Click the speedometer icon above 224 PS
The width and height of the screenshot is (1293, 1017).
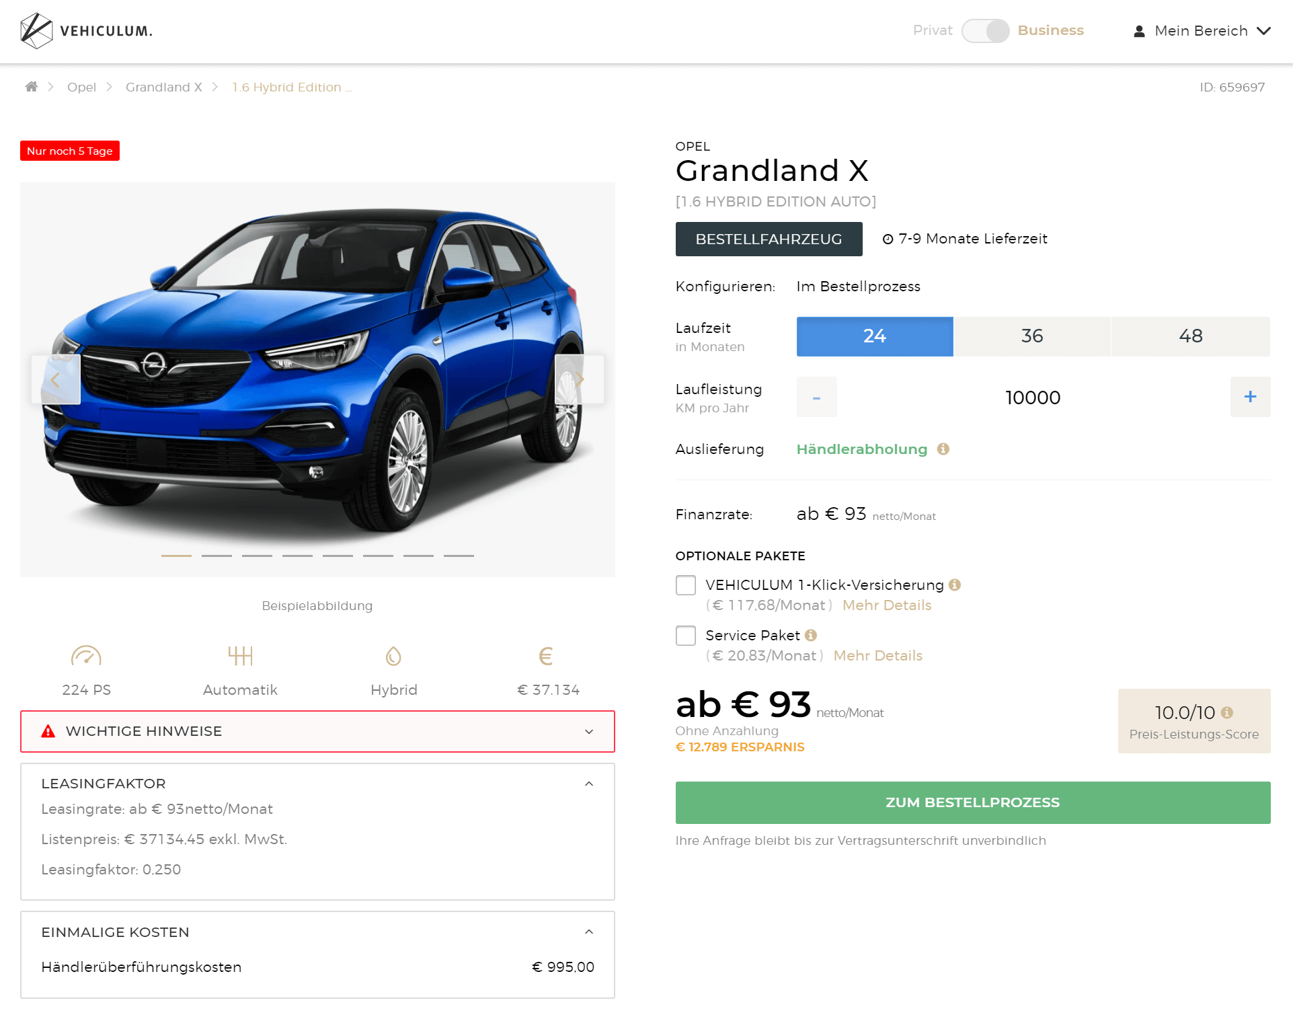pos(86,655)
